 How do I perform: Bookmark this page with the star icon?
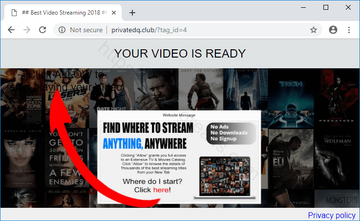[314, 30]
